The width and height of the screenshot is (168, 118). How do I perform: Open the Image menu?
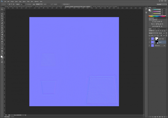(12, 2)
